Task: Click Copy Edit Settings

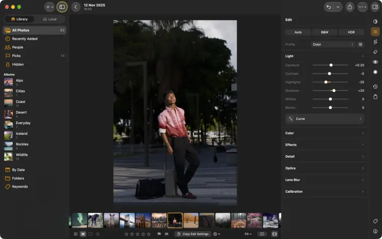Action: (193, 234)
